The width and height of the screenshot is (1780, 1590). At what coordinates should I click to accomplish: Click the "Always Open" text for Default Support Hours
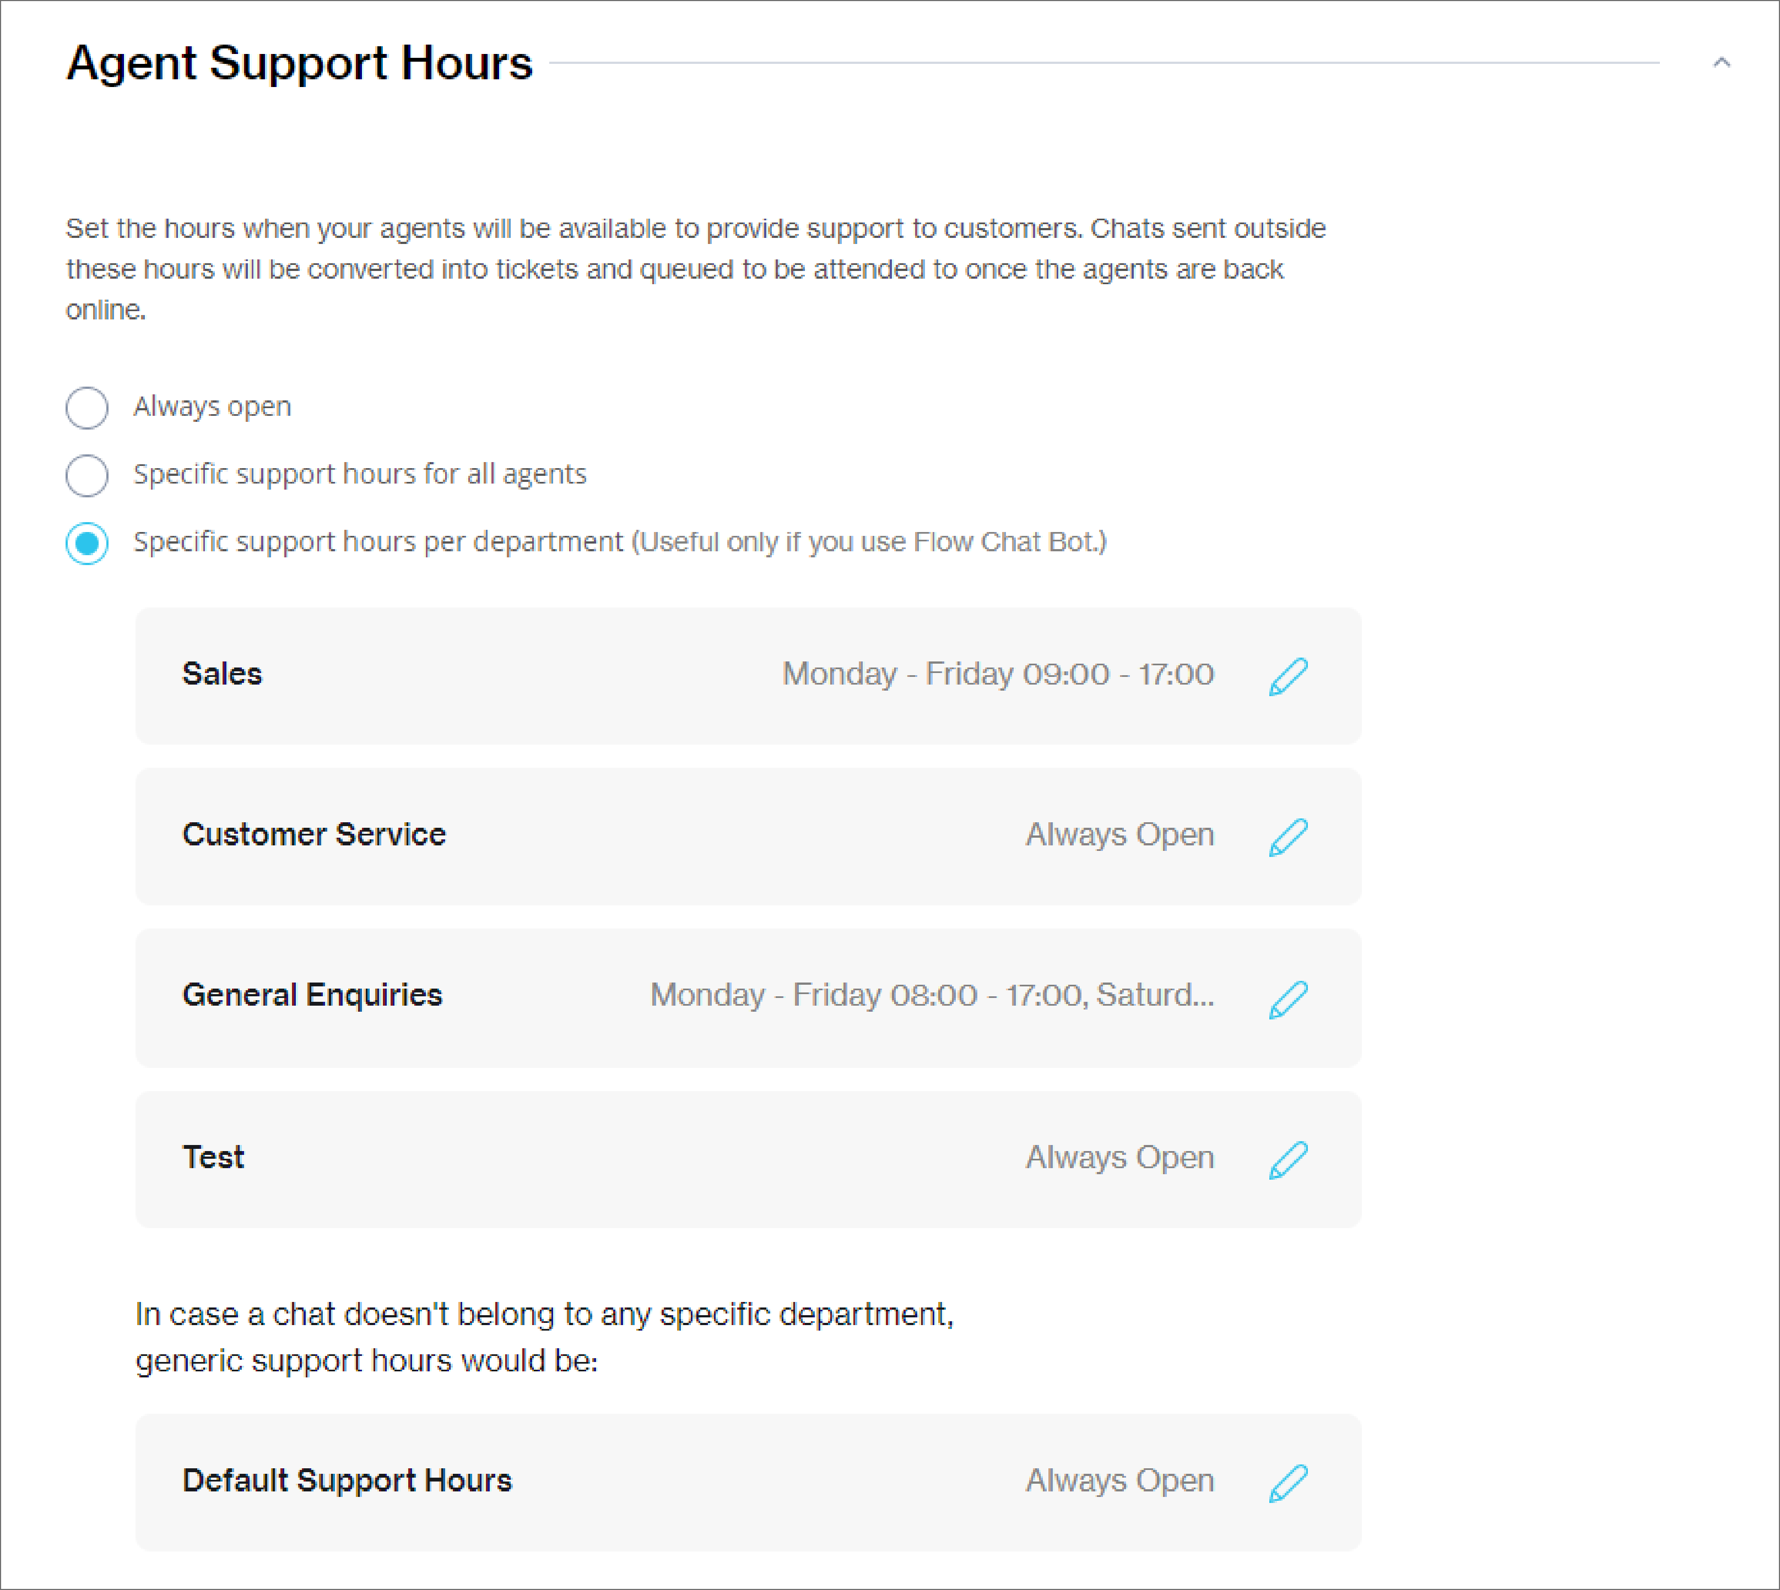point(1119,1480)
